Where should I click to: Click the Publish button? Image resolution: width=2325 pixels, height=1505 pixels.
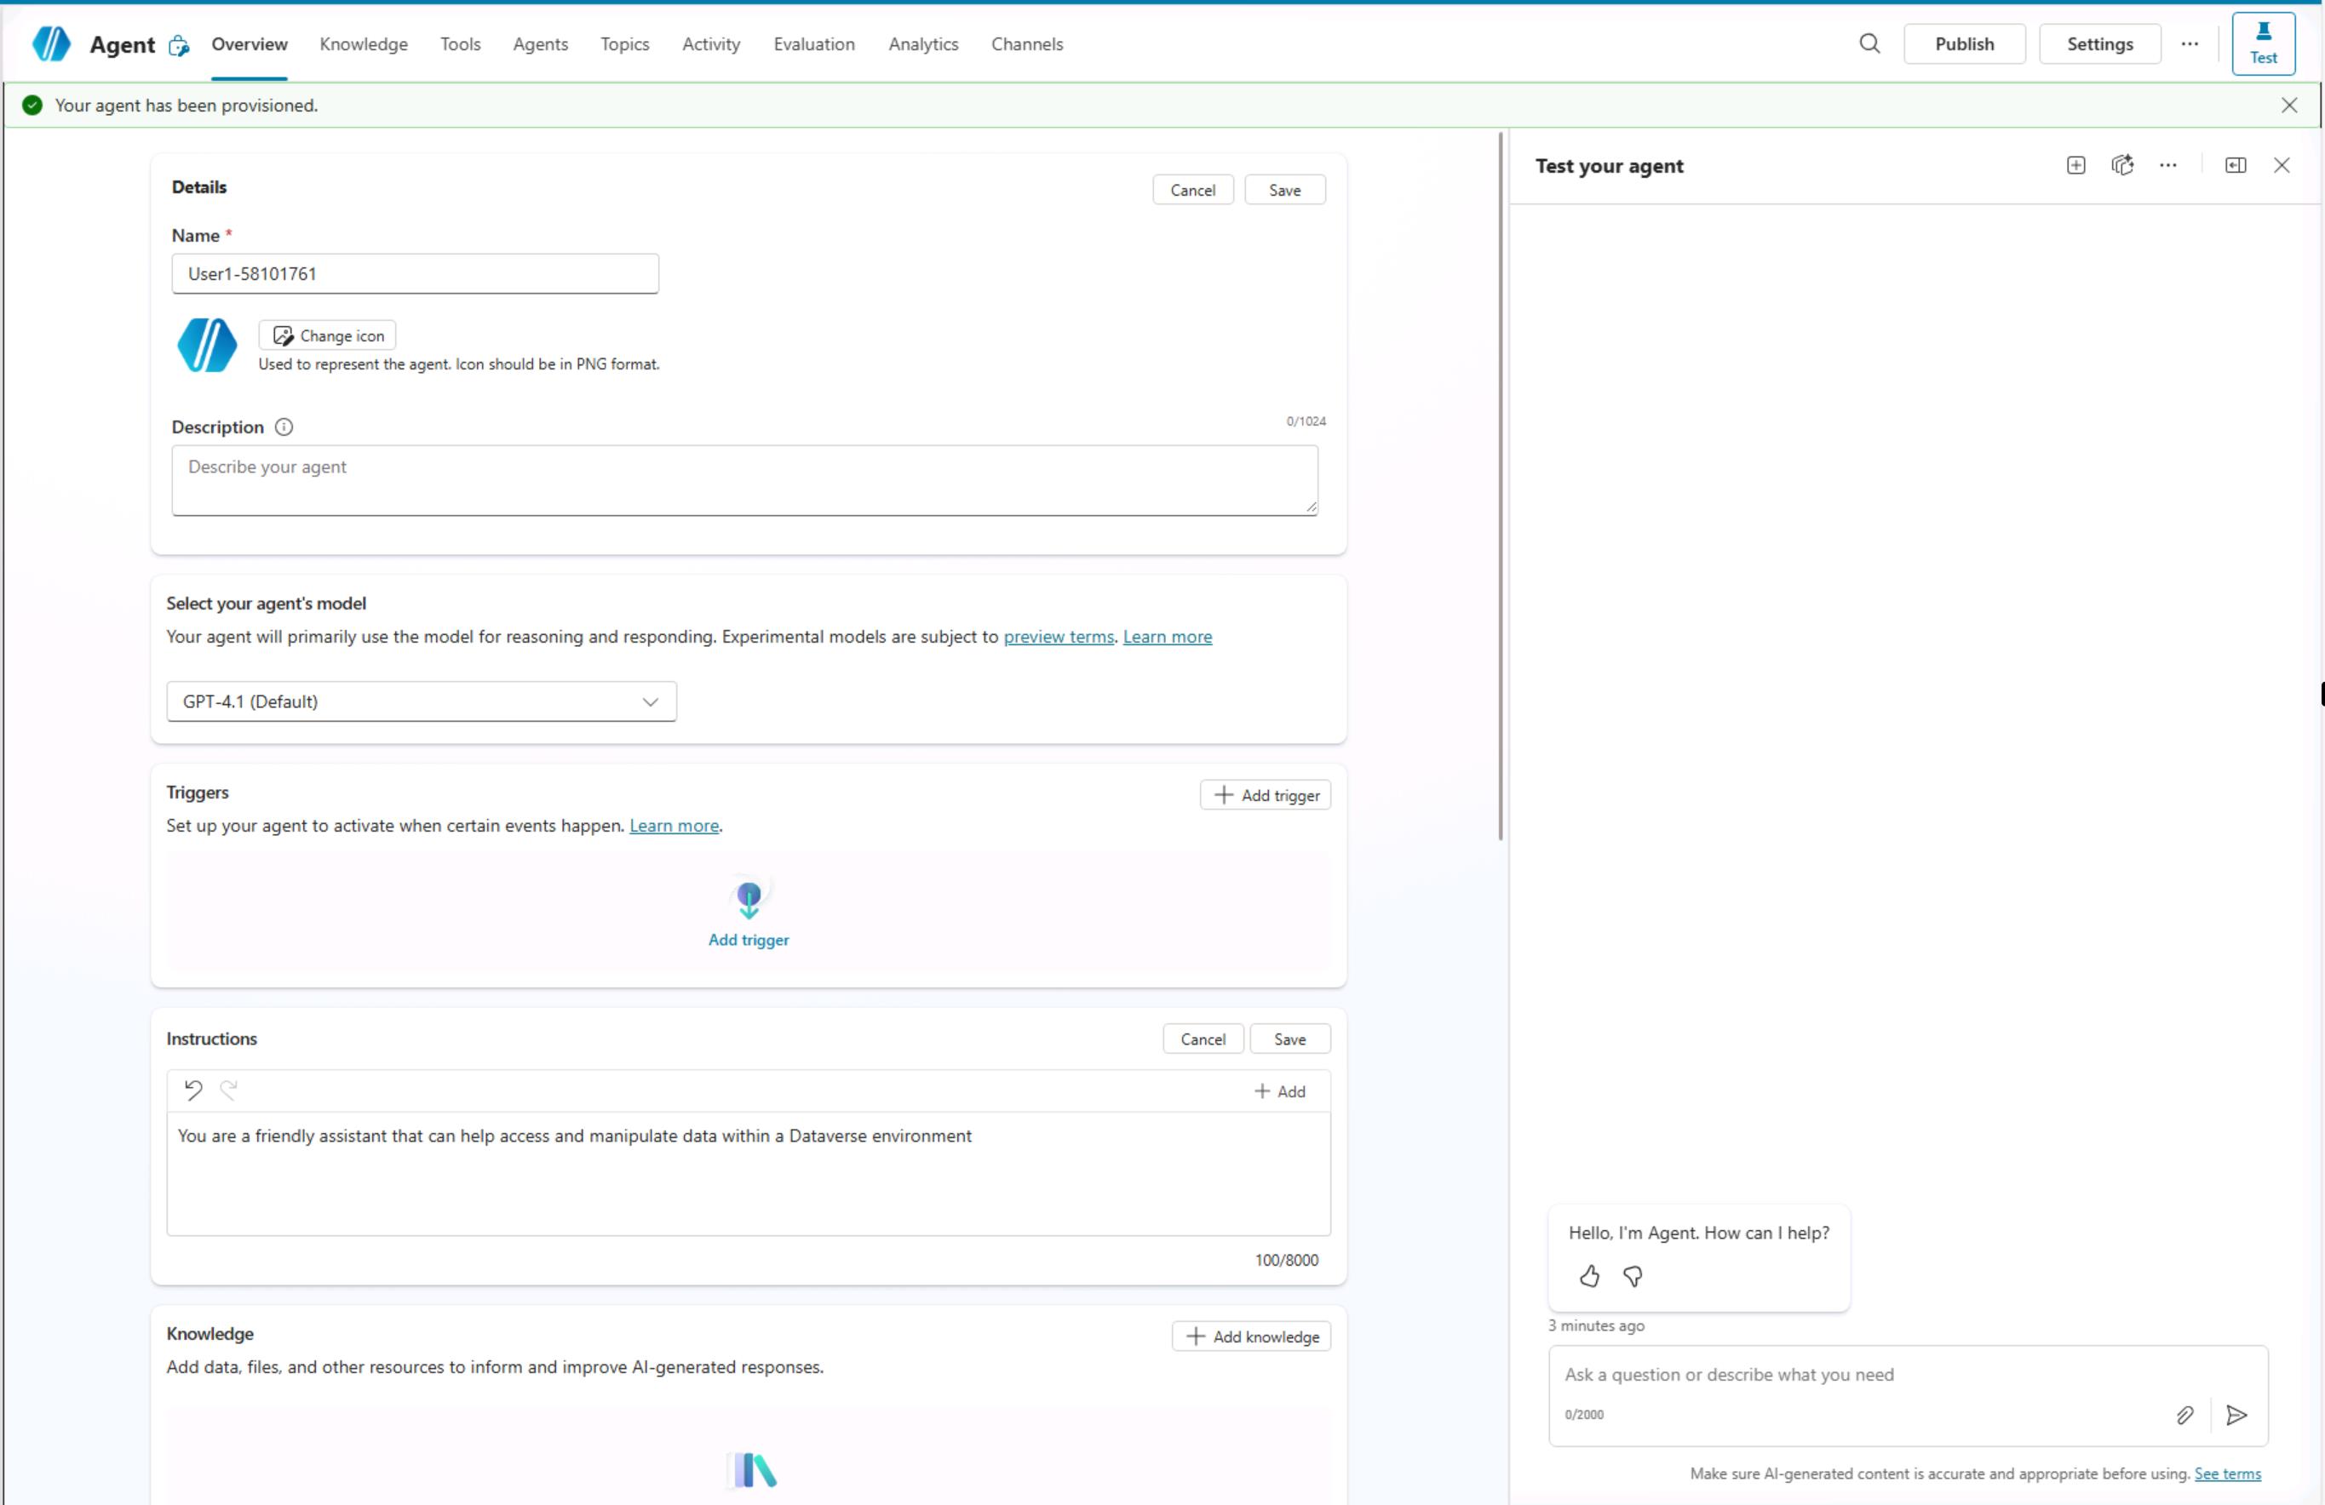pos(1964,44)
